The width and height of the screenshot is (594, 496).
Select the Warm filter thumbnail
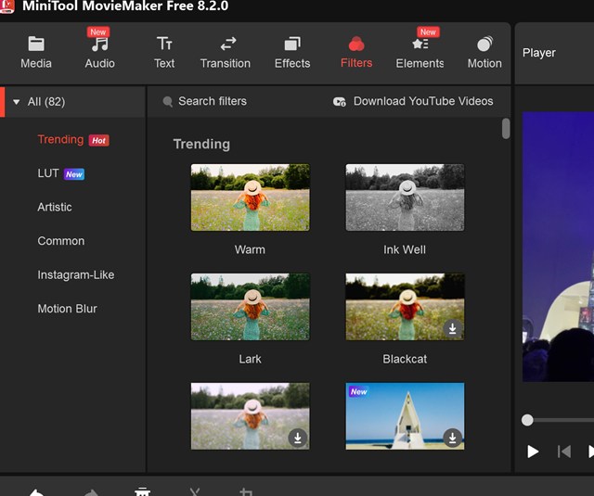pos(250,197)
